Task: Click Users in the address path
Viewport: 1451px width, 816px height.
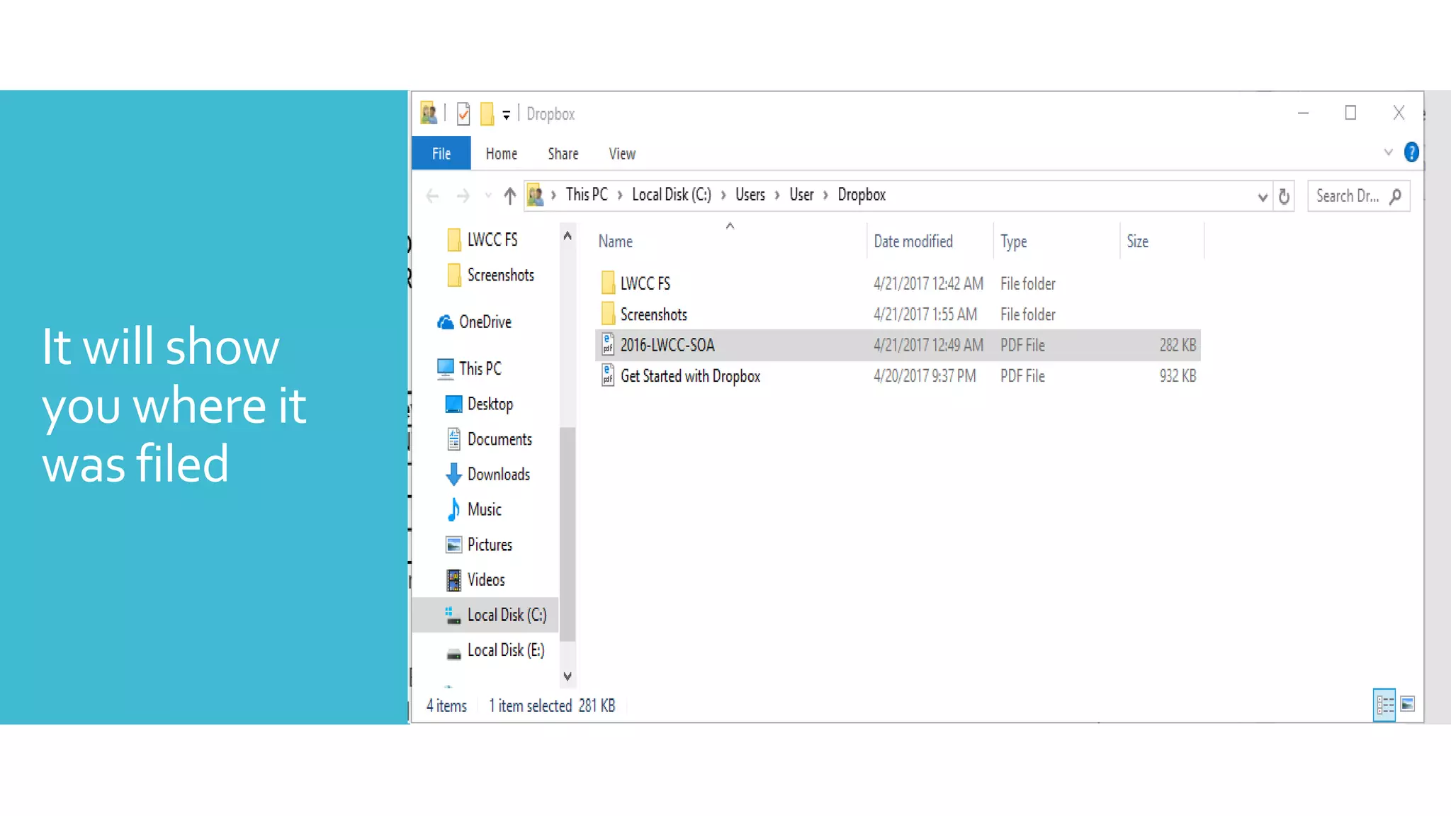Action: [750, 195]
